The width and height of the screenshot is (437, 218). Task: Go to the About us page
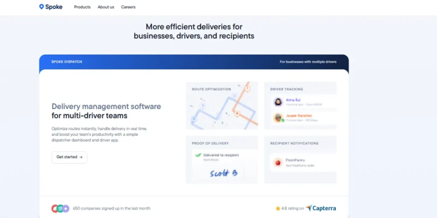click(106, 7)
